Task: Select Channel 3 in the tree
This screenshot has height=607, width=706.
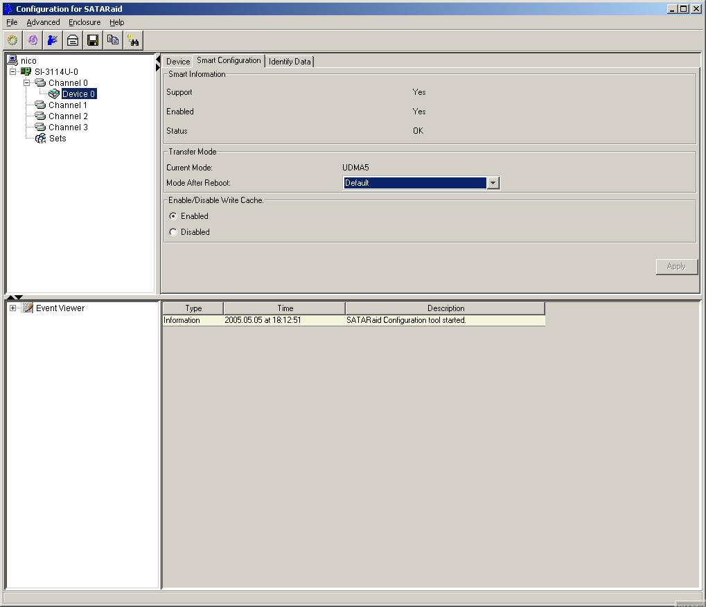Action: click(68, 127)
